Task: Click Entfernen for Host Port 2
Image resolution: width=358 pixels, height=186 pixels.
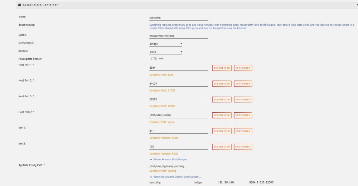Action: 243,84
